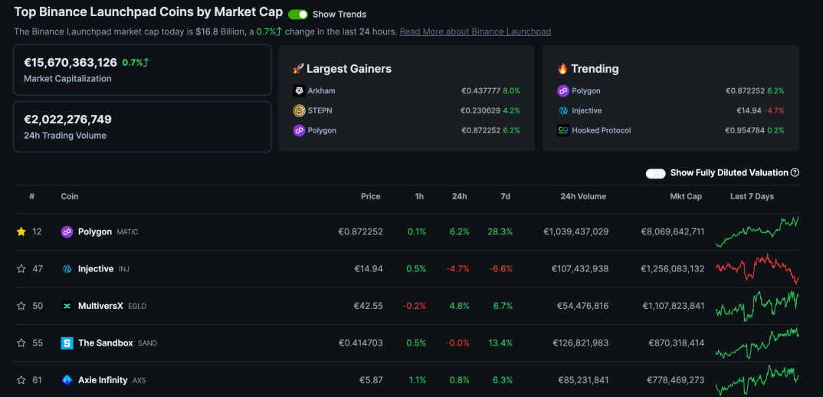
Task: Click Injective 24h volume €107,432,938
Action: point(580,269)
